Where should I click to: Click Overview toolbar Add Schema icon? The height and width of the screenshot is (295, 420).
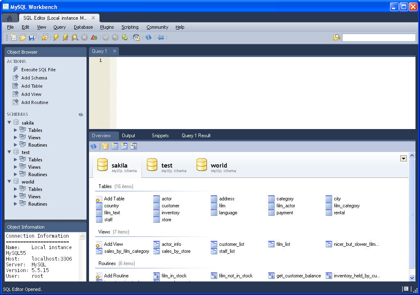coord(105,146)
